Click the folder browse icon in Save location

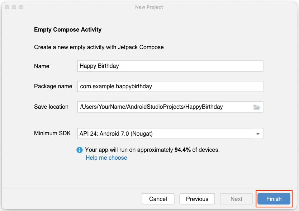[256, 107]
